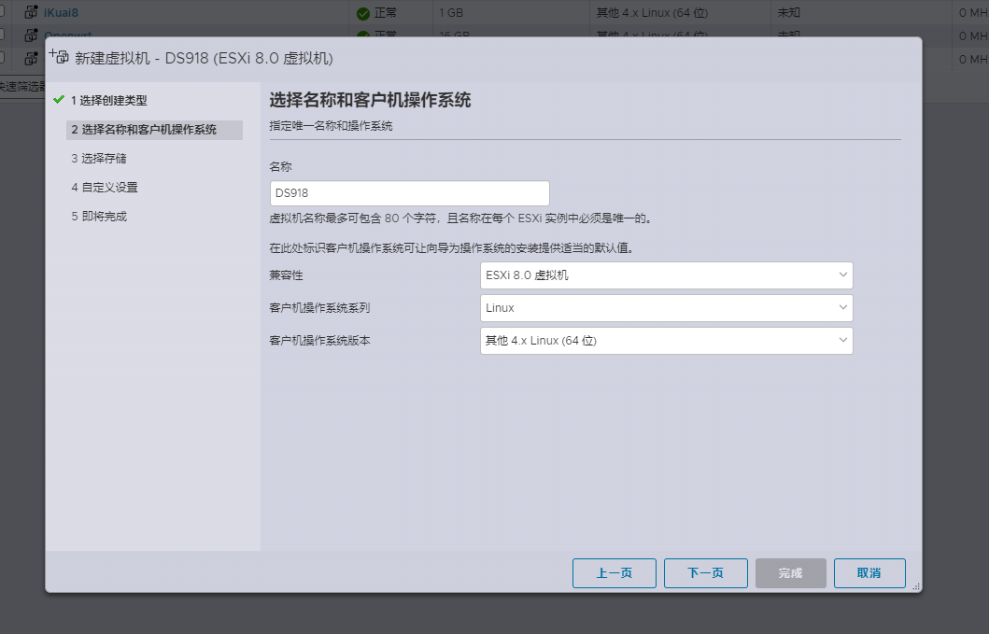Open step 4 自定义设置
Screen dimensions: 989x634
click(105, 188)
